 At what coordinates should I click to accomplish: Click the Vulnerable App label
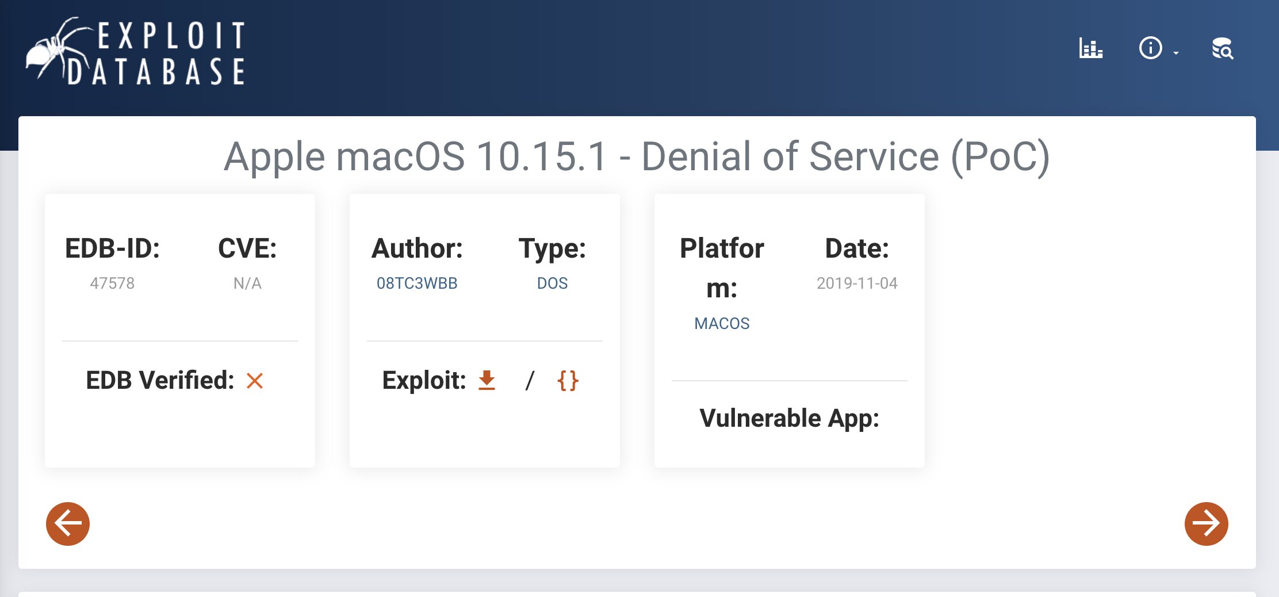coord(789,418)
